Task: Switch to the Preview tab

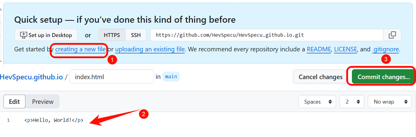Action: pos(43,102)
